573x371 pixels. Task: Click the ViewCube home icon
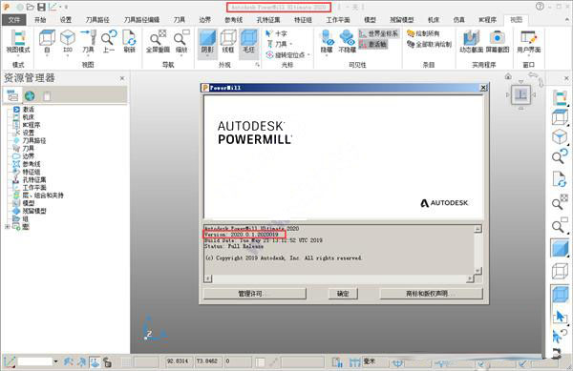coord(508,76)
